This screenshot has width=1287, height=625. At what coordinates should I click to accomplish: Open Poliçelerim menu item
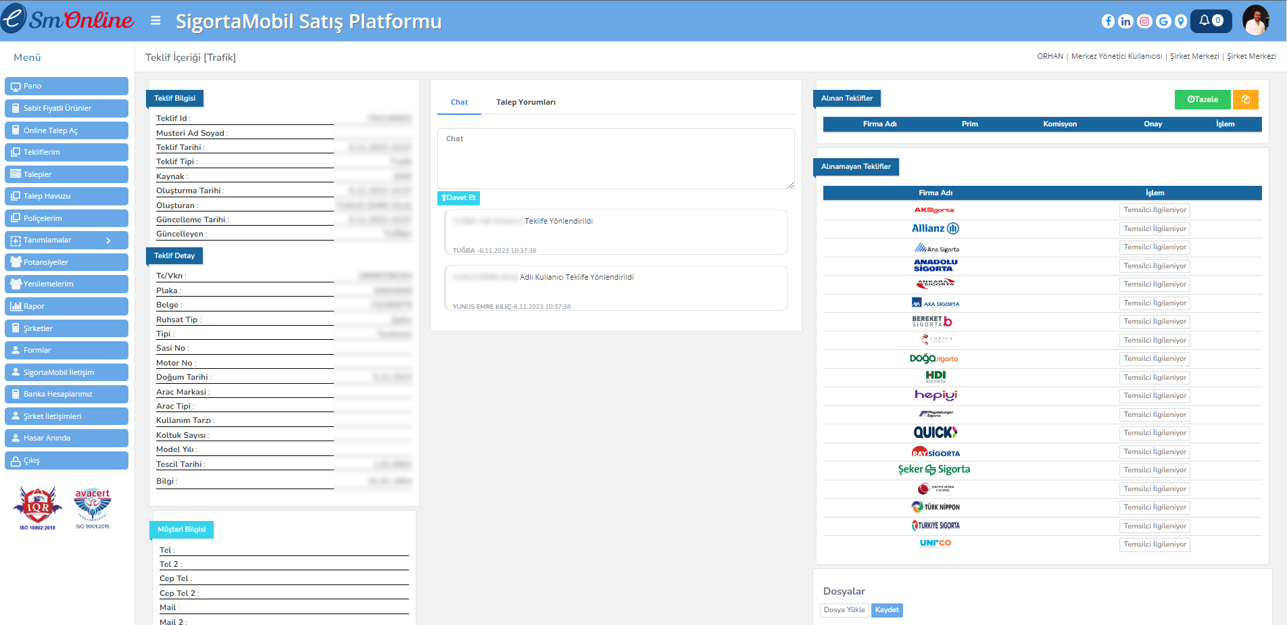click(x=66, y=218)
